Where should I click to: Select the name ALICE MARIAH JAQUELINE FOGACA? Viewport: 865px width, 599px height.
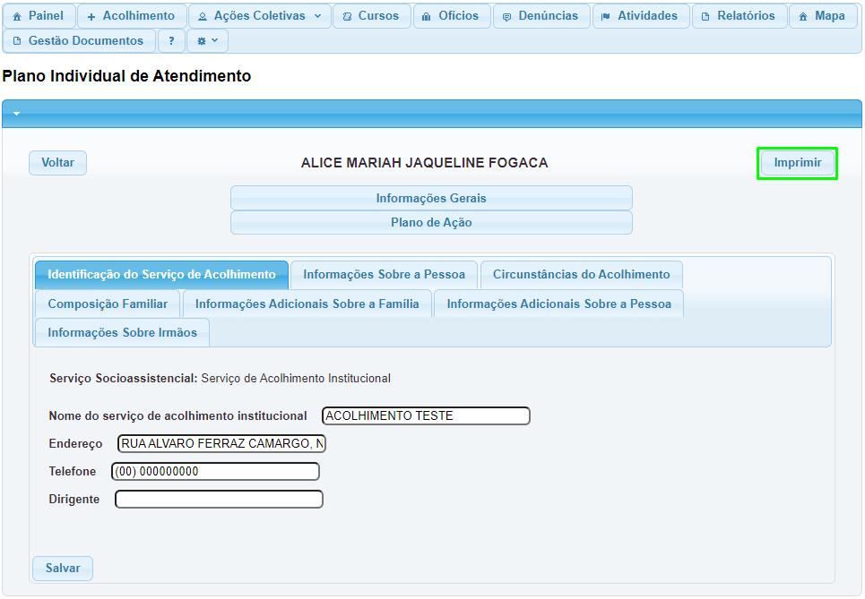coord(424,163)
